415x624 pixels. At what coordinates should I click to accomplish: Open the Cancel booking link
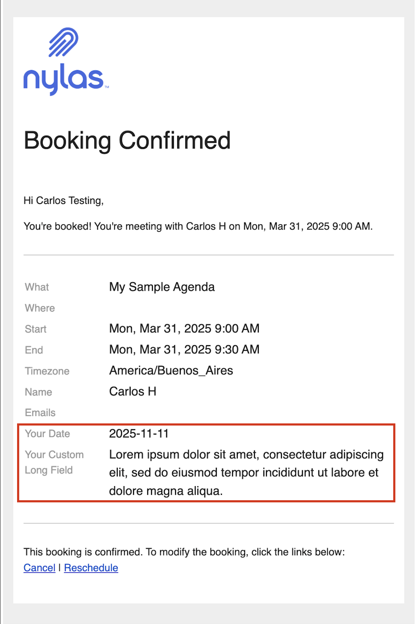click(x=39, y=568)
